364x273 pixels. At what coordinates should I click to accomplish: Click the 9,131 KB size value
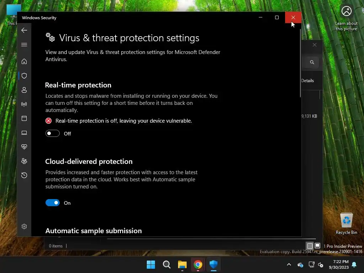pos(309,116)
